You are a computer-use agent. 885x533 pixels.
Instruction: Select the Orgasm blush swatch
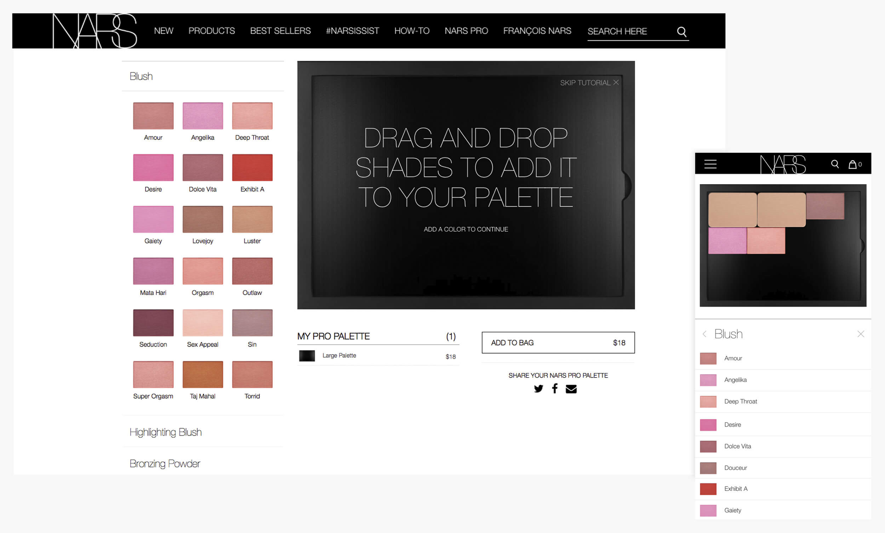pyautogui.click(x=202, y=271)
